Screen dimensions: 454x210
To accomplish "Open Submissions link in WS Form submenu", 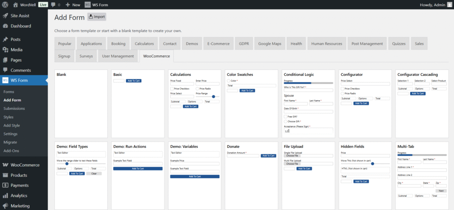I will [x=14, y=109].
